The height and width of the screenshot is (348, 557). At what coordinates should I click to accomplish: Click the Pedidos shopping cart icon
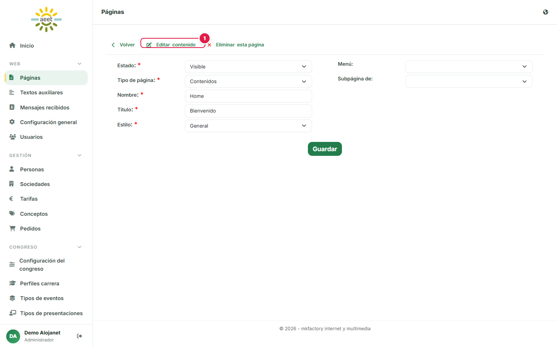point(12,229)
